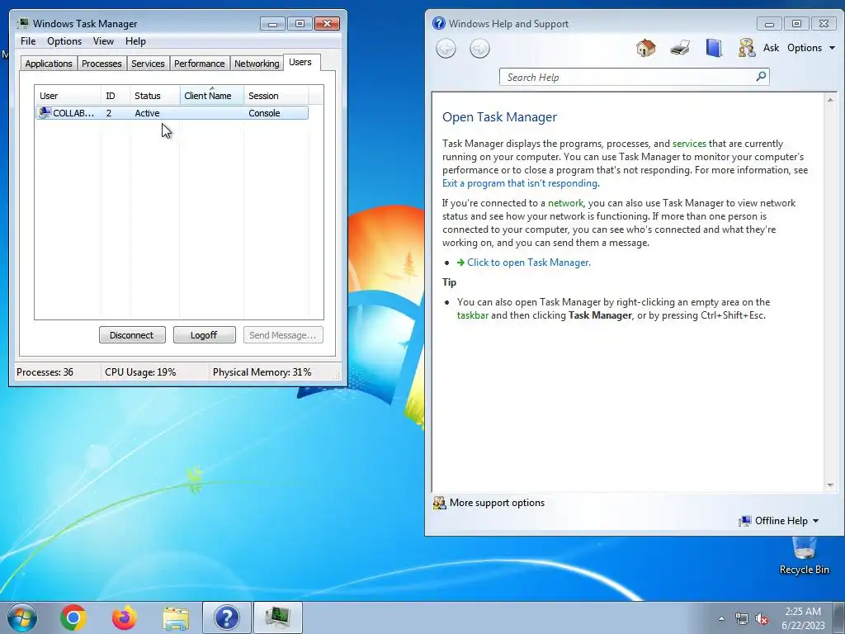Switch to the Services tab
Viewport: 845px width, 634px height.
[148, 64]
